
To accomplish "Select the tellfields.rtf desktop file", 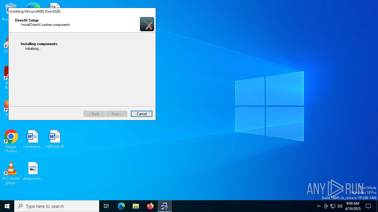I will click(x=55, y=139).
